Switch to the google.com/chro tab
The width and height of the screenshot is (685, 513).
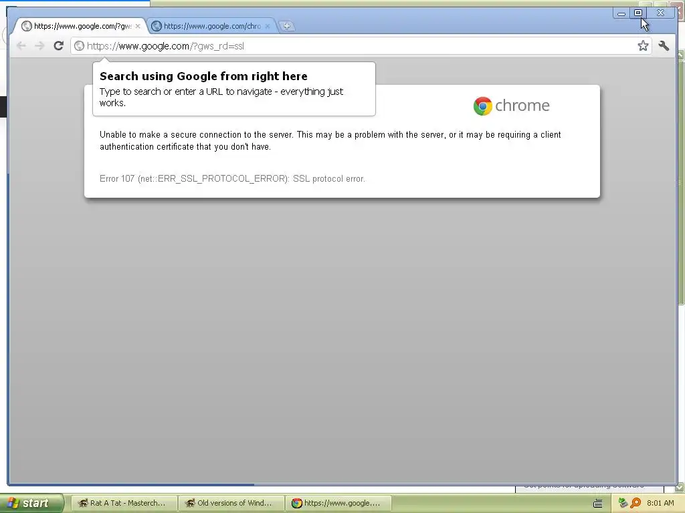(211, 26)
